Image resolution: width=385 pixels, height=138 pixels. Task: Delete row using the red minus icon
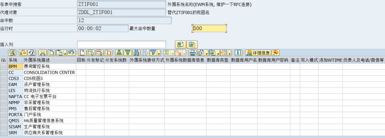point(99,53)
